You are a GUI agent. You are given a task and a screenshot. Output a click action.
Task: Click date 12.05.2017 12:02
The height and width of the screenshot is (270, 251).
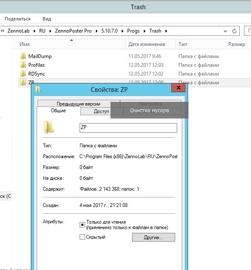click(x=146, y=74)
